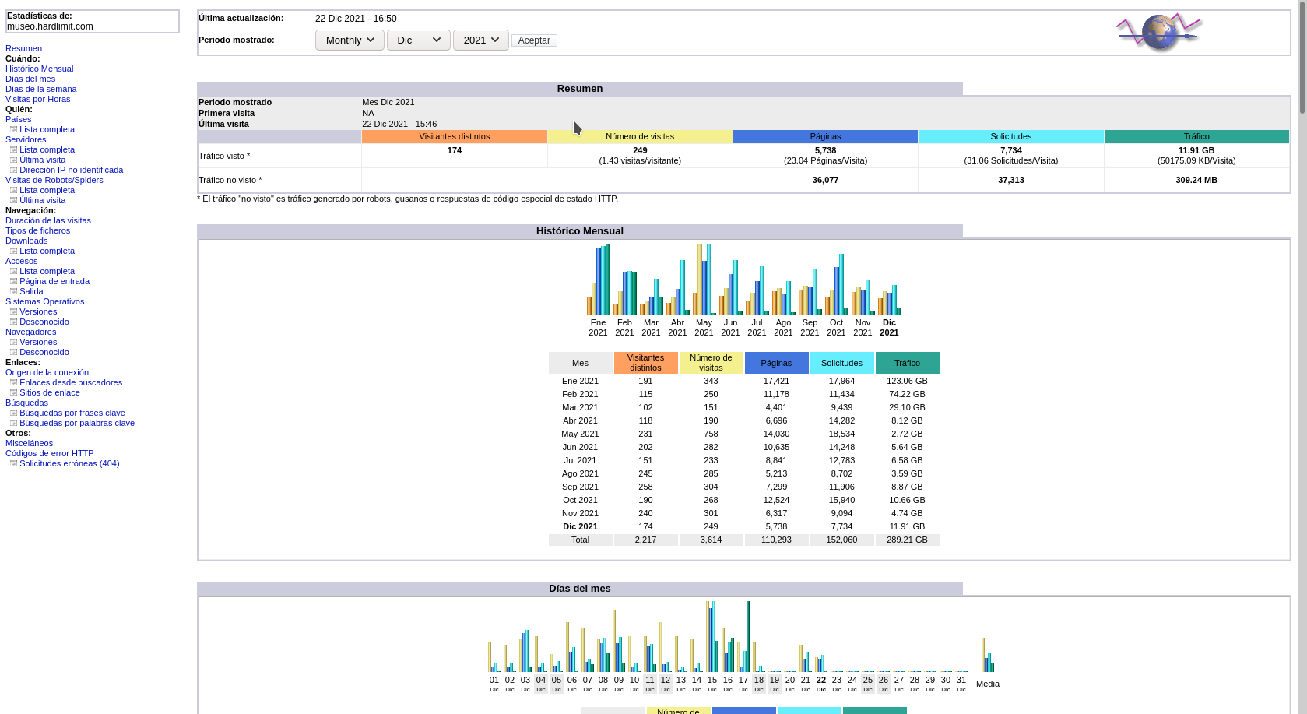The image size is (1307, 714).
Task: Open the Dic month dropdown
Action: click(x=418, y=40)
